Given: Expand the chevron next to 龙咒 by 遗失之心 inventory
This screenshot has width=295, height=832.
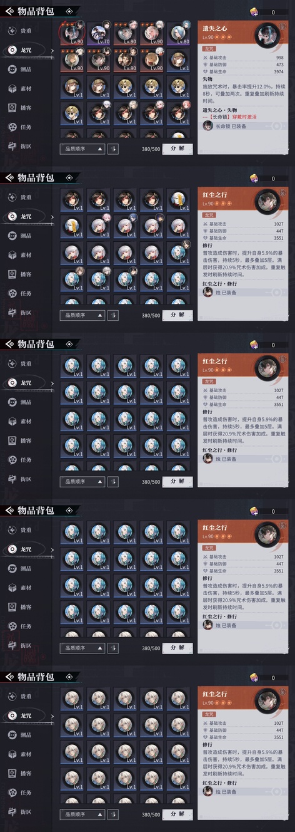Looking at the screenshot, I should coord(53,50).
